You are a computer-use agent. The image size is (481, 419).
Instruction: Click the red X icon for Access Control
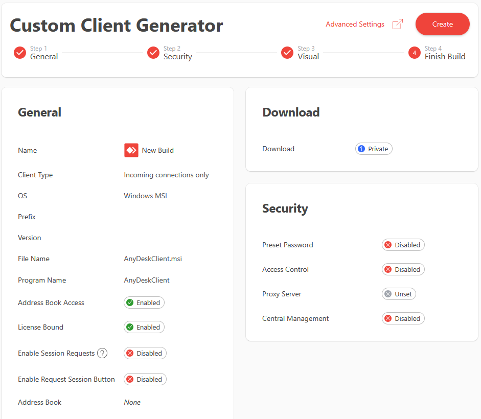(388, 269)
